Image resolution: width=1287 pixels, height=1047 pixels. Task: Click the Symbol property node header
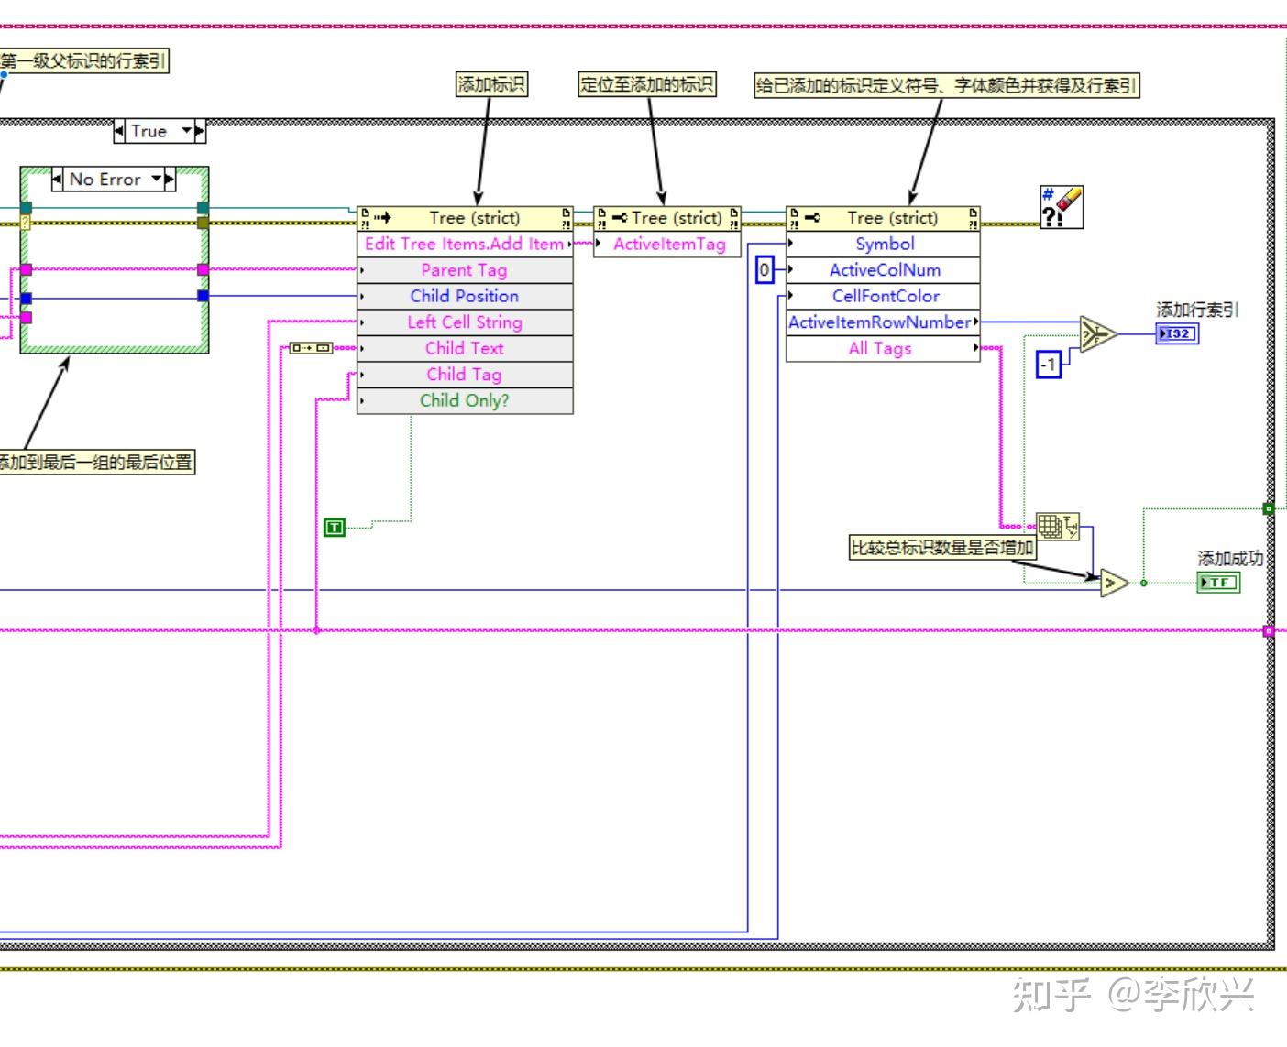pyautogui.click(x=884, y=218)
